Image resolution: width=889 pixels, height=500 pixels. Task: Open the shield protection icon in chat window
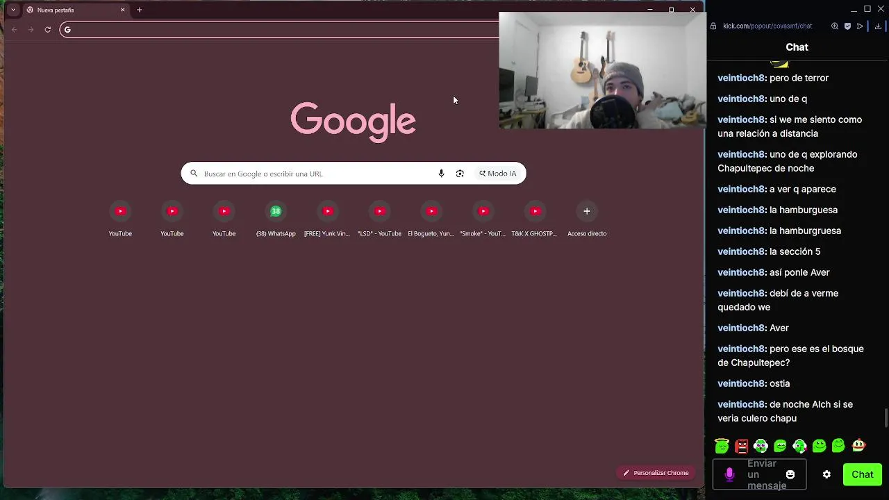tap(847, 26)
